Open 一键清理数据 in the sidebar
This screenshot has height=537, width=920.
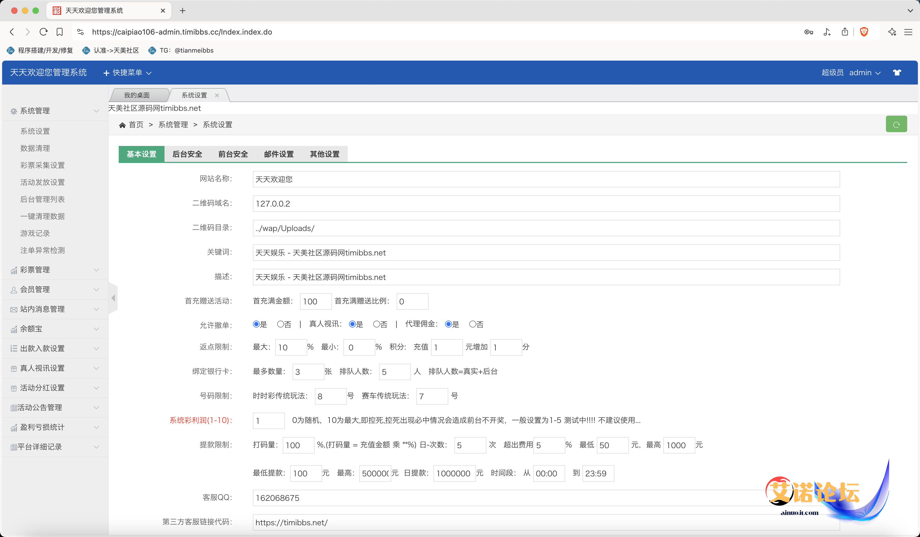(x=42, y=216)
